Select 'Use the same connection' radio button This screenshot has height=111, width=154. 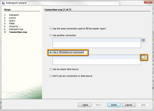point(51,29)
